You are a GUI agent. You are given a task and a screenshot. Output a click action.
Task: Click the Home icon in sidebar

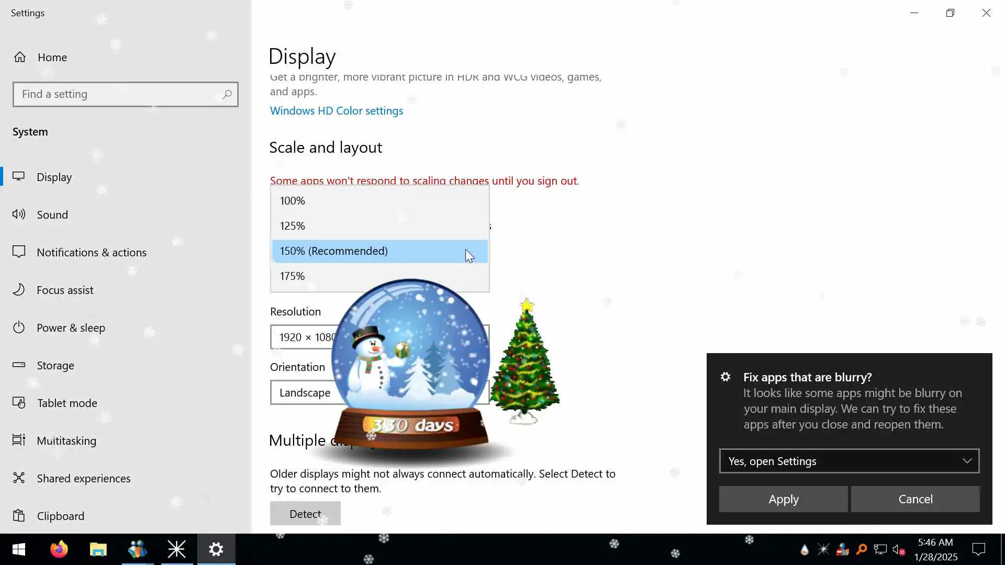click(x=20, y=57)
